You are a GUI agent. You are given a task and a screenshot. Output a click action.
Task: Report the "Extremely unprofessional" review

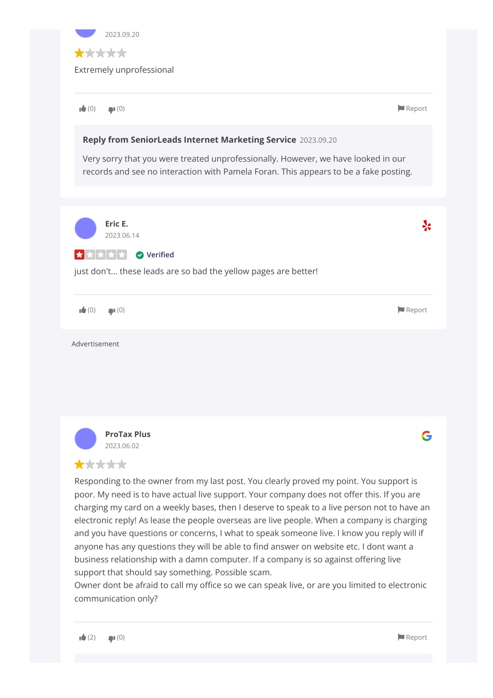(412, 109)
